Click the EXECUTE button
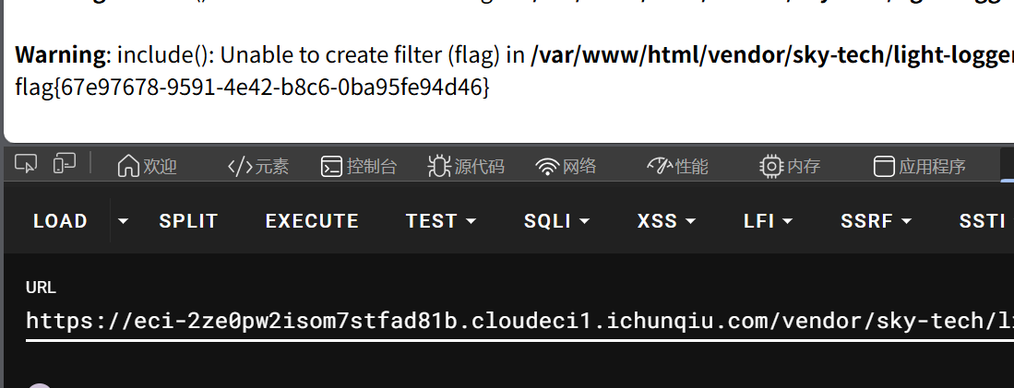The width and height of the screenshot is (1014, 388). 312,221
